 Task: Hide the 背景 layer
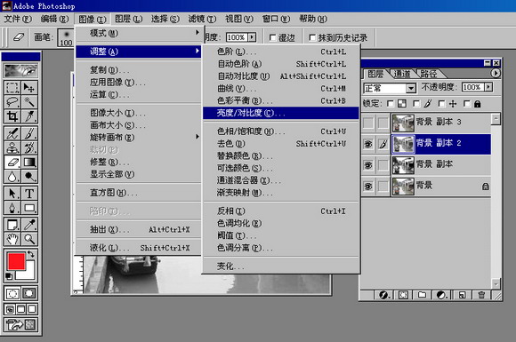click(368, 187)
